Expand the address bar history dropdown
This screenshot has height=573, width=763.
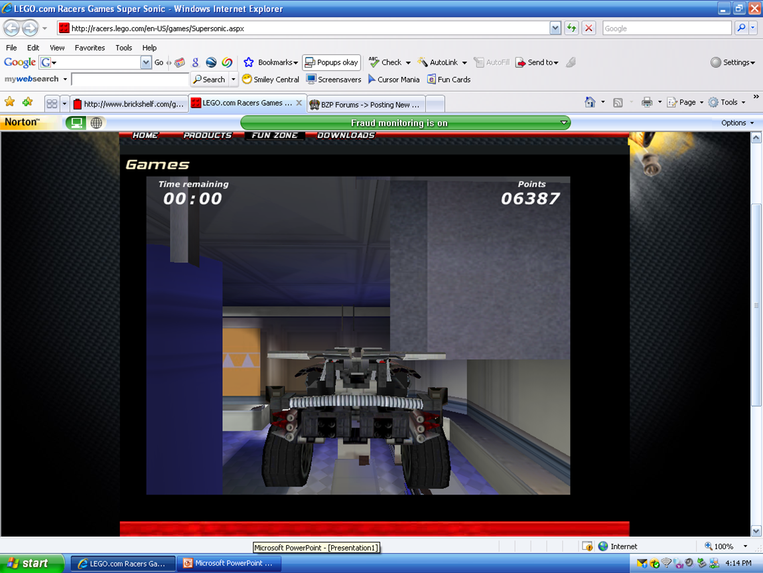555,28
